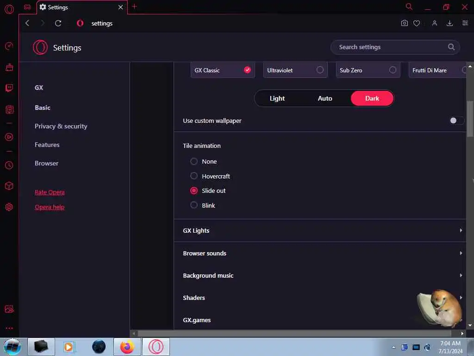Open the History clock sidebar icon

(x=9, y=165)
